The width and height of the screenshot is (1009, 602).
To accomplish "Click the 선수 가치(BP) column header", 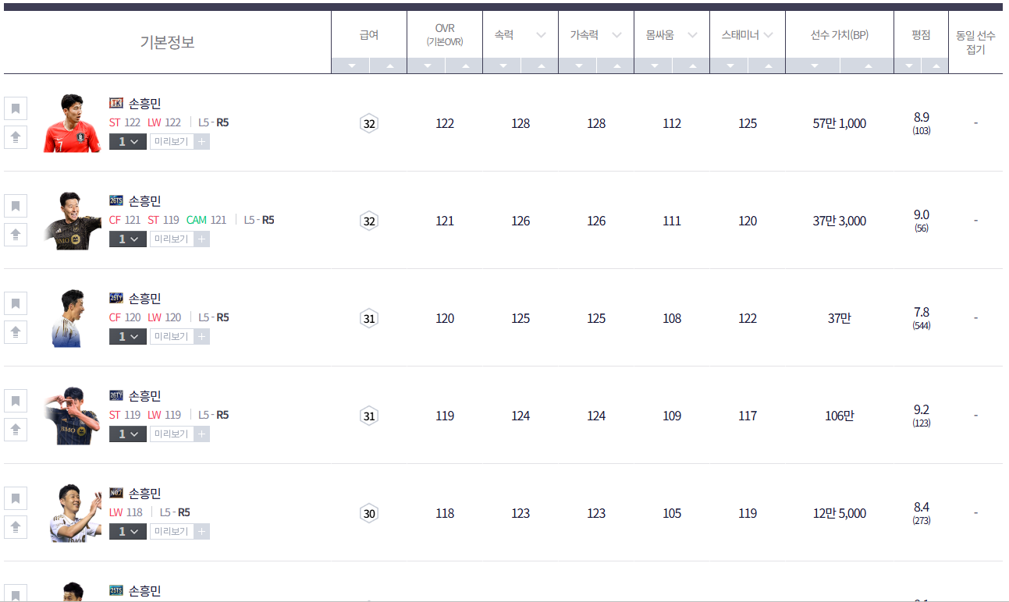I will [840, 35].
